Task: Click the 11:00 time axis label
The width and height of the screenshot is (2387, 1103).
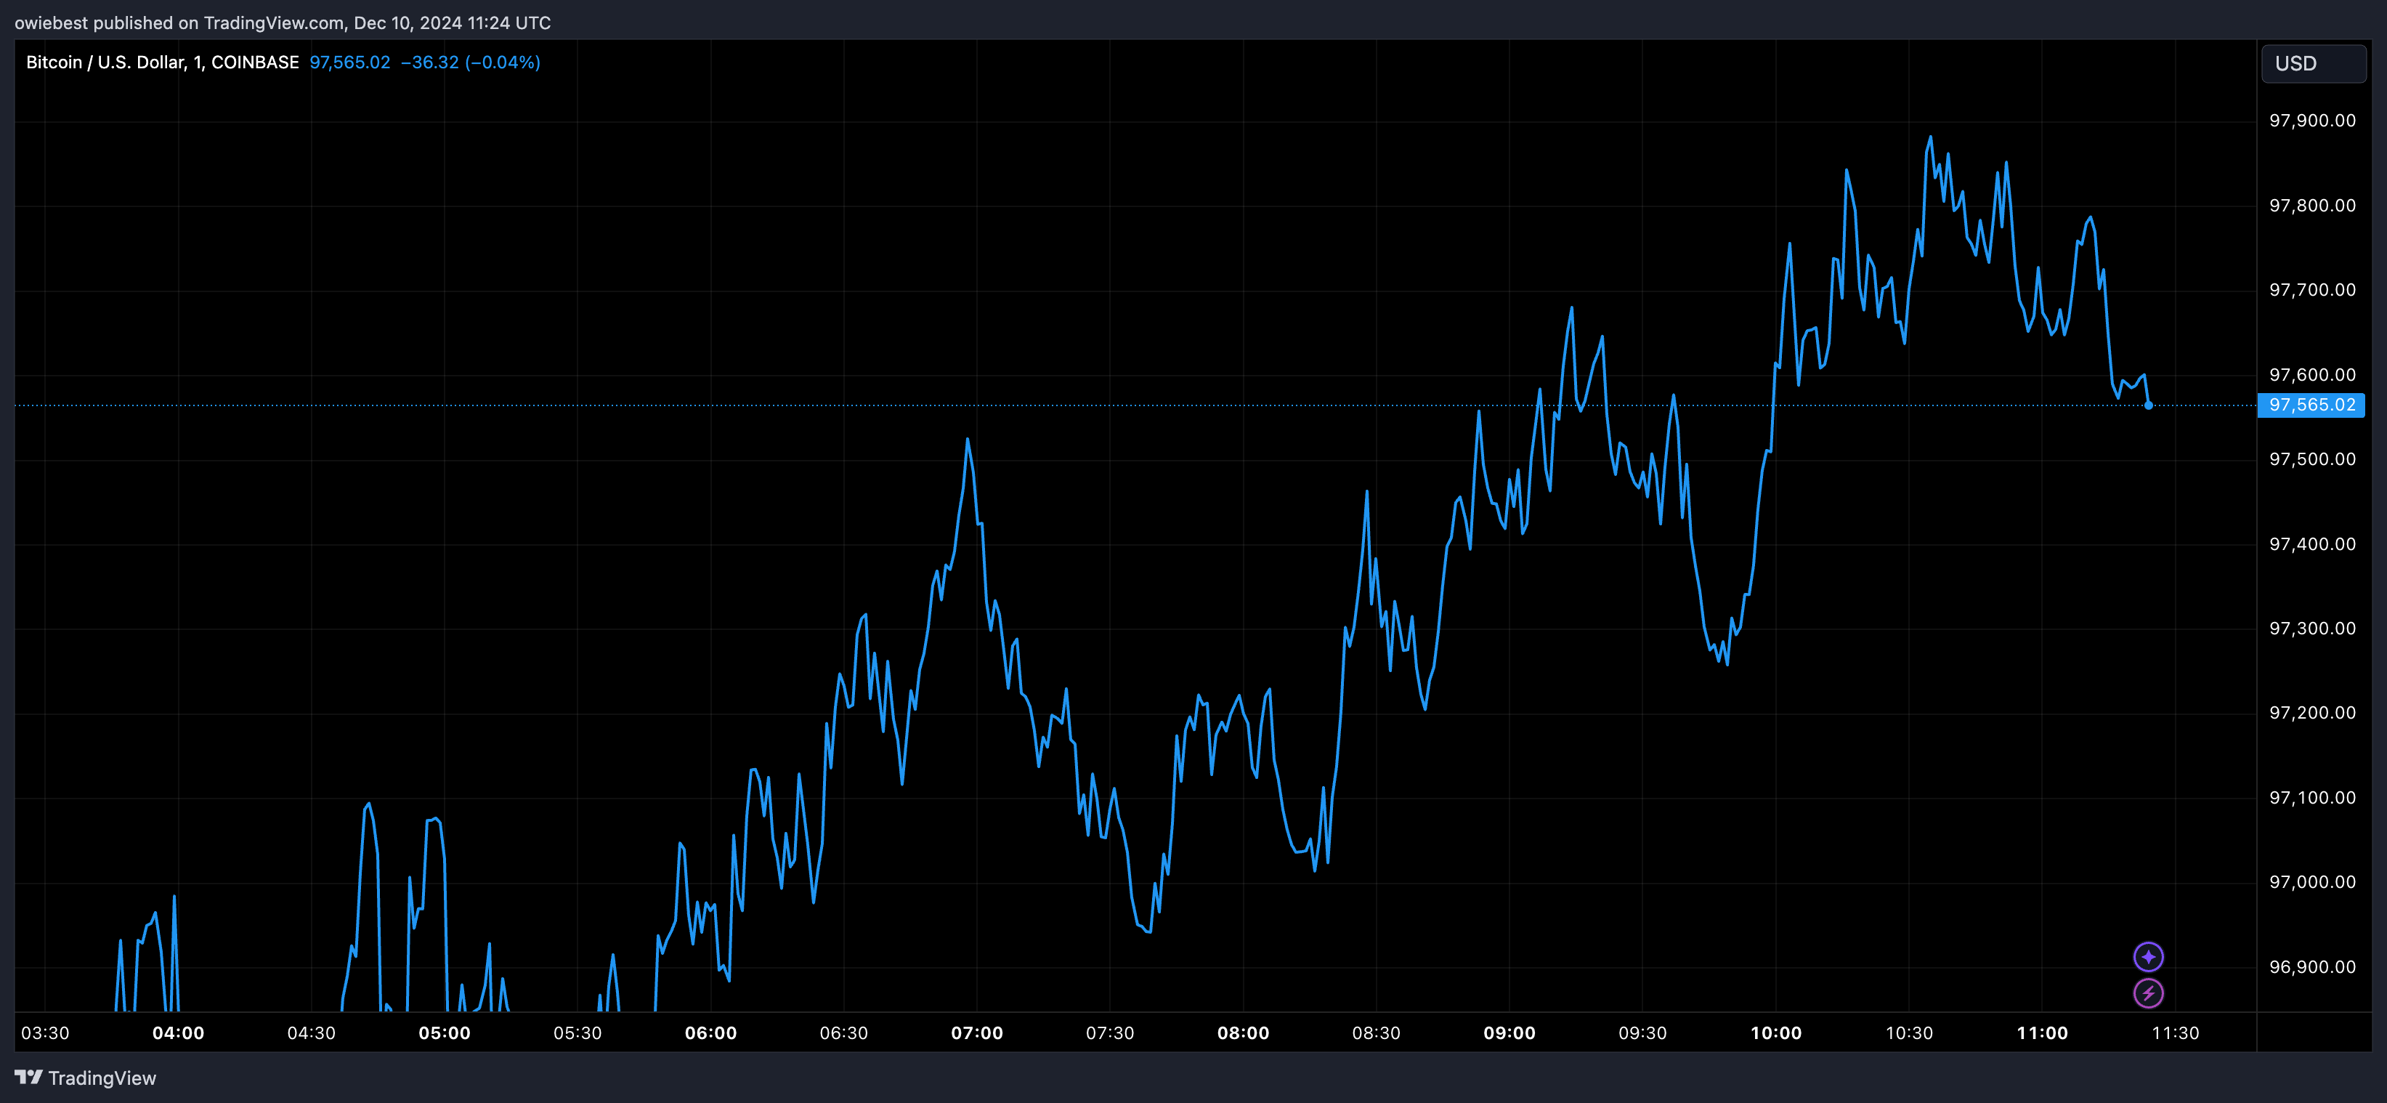Action: tap(2042, 1033)
